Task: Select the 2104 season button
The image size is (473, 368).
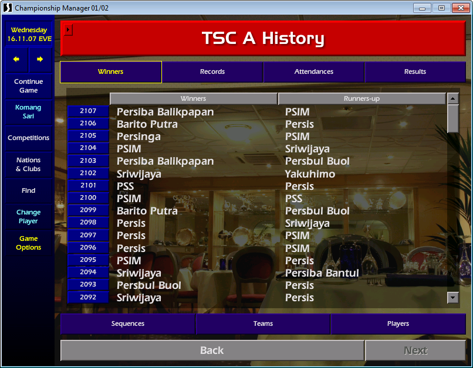Action: (88, 148)
